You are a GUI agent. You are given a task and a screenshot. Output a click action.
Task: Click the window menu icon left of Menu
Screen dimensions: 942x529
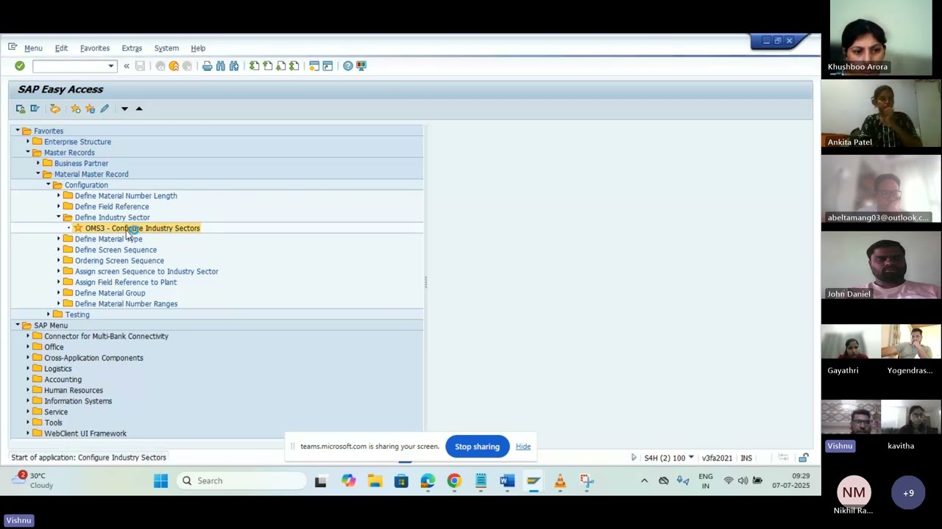(13, 47)
